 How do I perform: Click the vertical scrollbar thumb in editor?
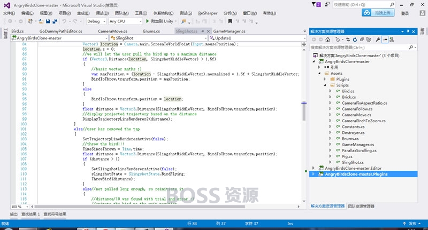click(x=304, y=112)
